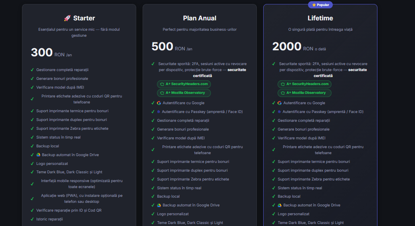Click the checkmark beside Starter's Backup local
The height and width of the screenshot is (226, 415).
click(x=32, y=146)
